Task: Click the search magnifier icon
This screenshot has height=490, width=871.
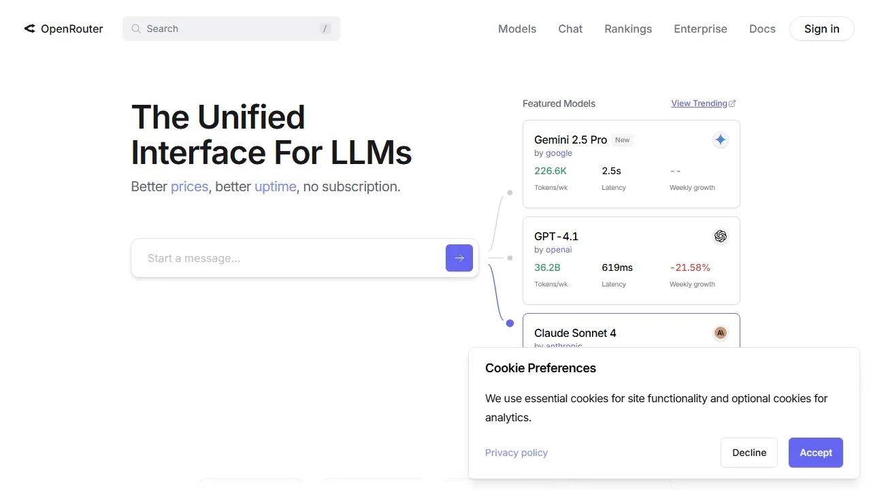Action: [136, 29]
